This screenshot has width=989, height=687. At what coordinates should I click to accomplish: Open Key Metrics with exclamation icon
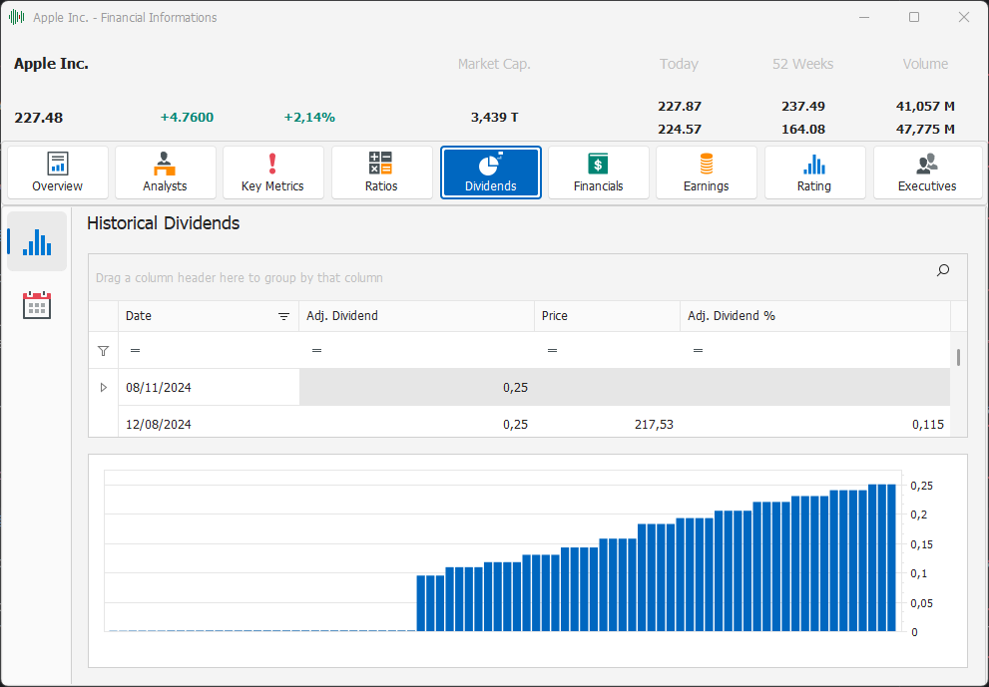tap(272, 172)
